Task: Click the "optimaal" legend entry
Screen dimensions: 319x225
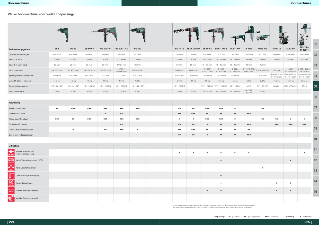Action: [271, 217]
